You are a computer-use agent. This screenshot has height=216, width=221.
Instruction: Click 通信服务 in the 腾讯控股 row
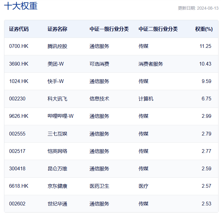[99, 46]
